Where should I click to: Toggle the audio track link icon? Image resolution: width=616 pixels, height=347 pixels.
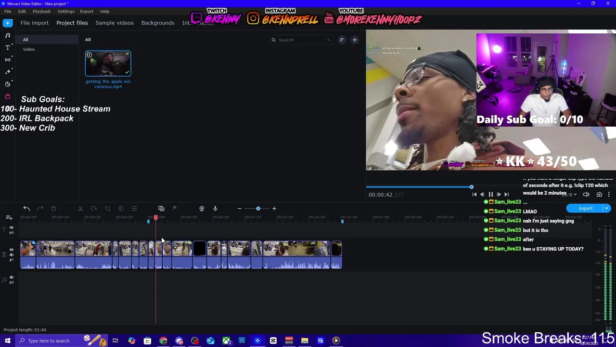tap(12, 283)
